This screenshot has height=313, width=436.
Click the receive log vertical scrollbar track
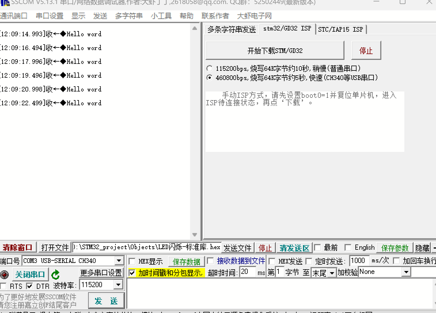[x=195, y=131]
